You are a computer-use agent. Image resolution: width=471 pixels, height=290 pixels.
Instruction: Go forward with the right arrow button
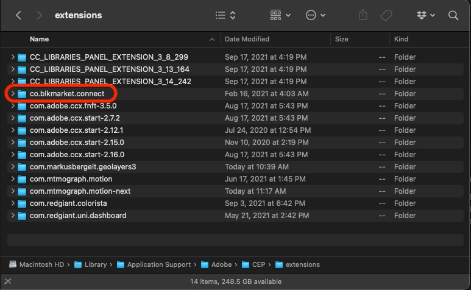(39, 15)
